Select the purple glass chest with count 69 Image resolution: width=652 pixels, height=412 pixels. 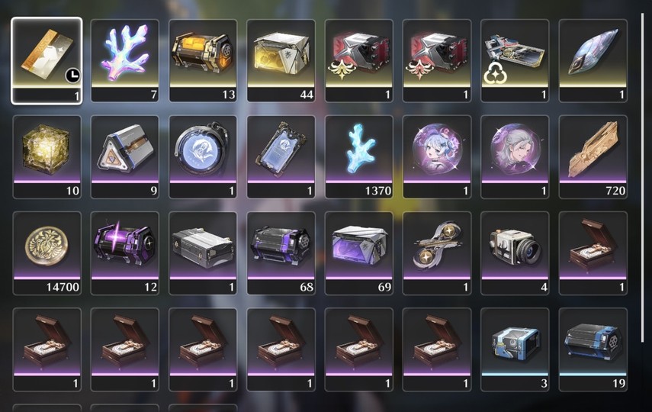point(359,253)
